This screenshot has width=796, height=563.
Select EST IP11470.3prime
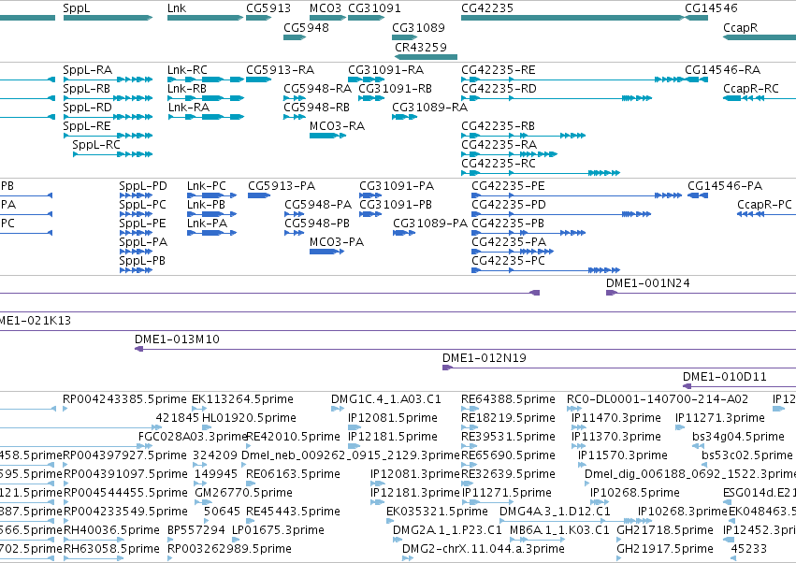click(579, 427)
